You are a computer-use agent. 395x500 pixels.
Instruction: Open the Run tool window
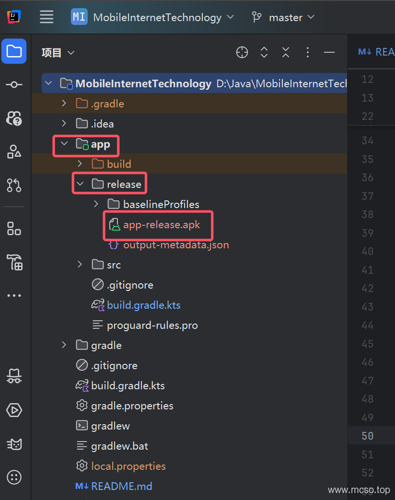pyautogui.click(x=14, y=410)
